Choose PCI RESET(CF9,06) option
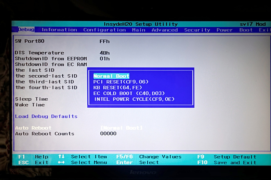The width and height of the screenshot is (271, 180). click(121, 82)
